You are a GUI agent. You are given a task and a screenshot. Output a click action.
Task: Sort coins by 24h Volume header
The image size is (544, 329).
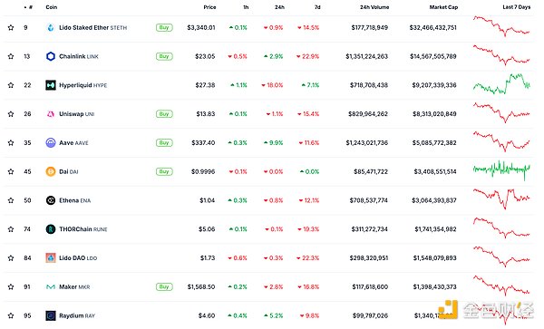374,7
